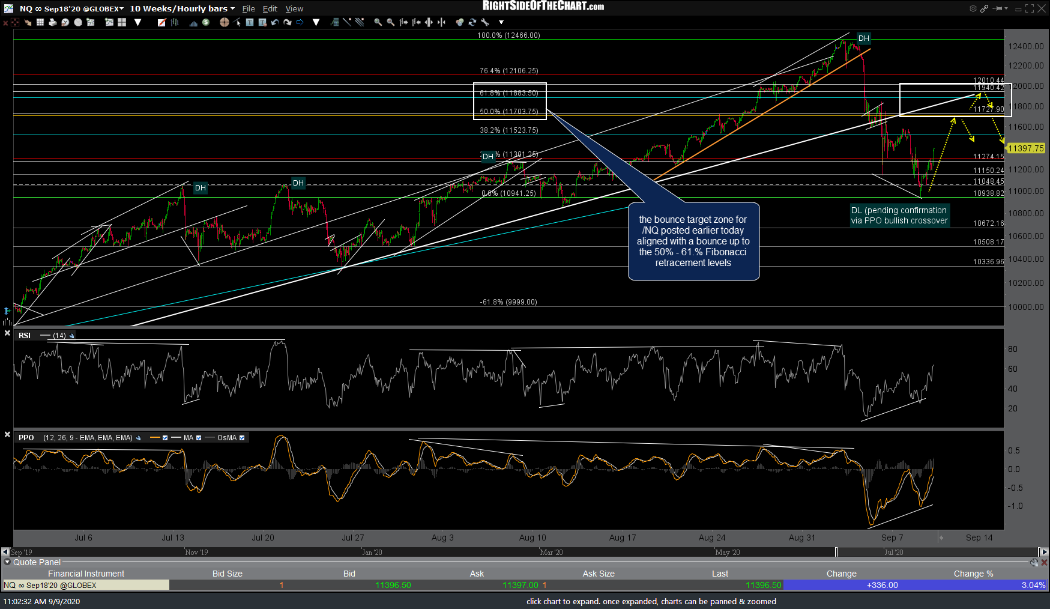Click the print chart icon in toolbar
Viewport: 1050px width, 609px height.
(53, 22)
